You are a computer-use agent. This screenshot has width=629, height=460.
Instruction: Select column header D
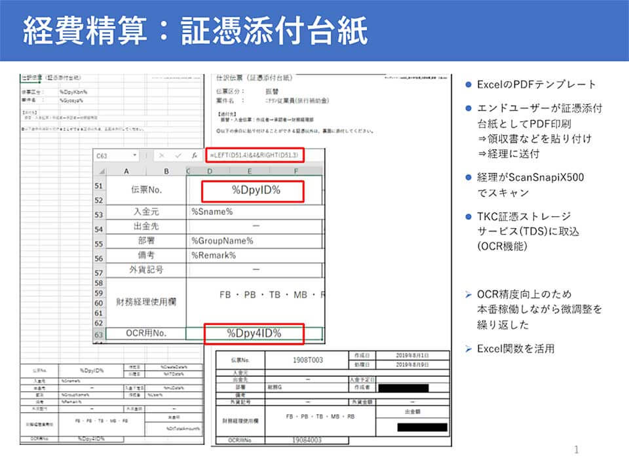coord(210,171)
